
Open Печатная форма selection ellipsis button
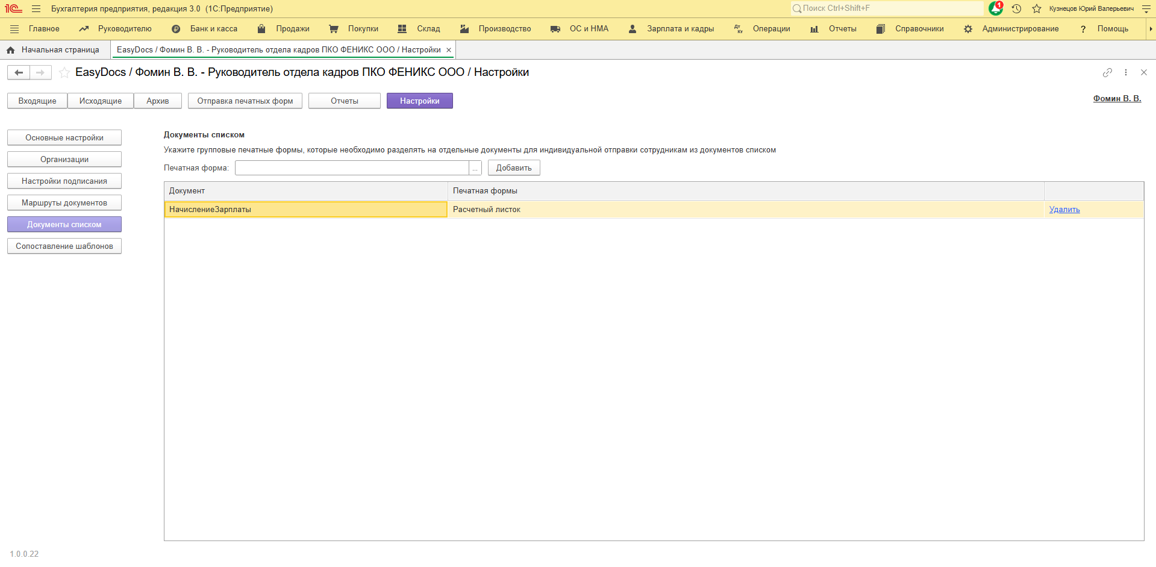pos(475,168)
